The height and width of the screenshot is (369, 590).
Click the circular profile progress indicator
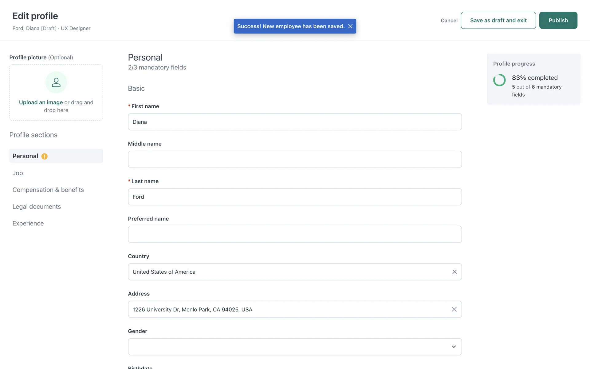499,80
